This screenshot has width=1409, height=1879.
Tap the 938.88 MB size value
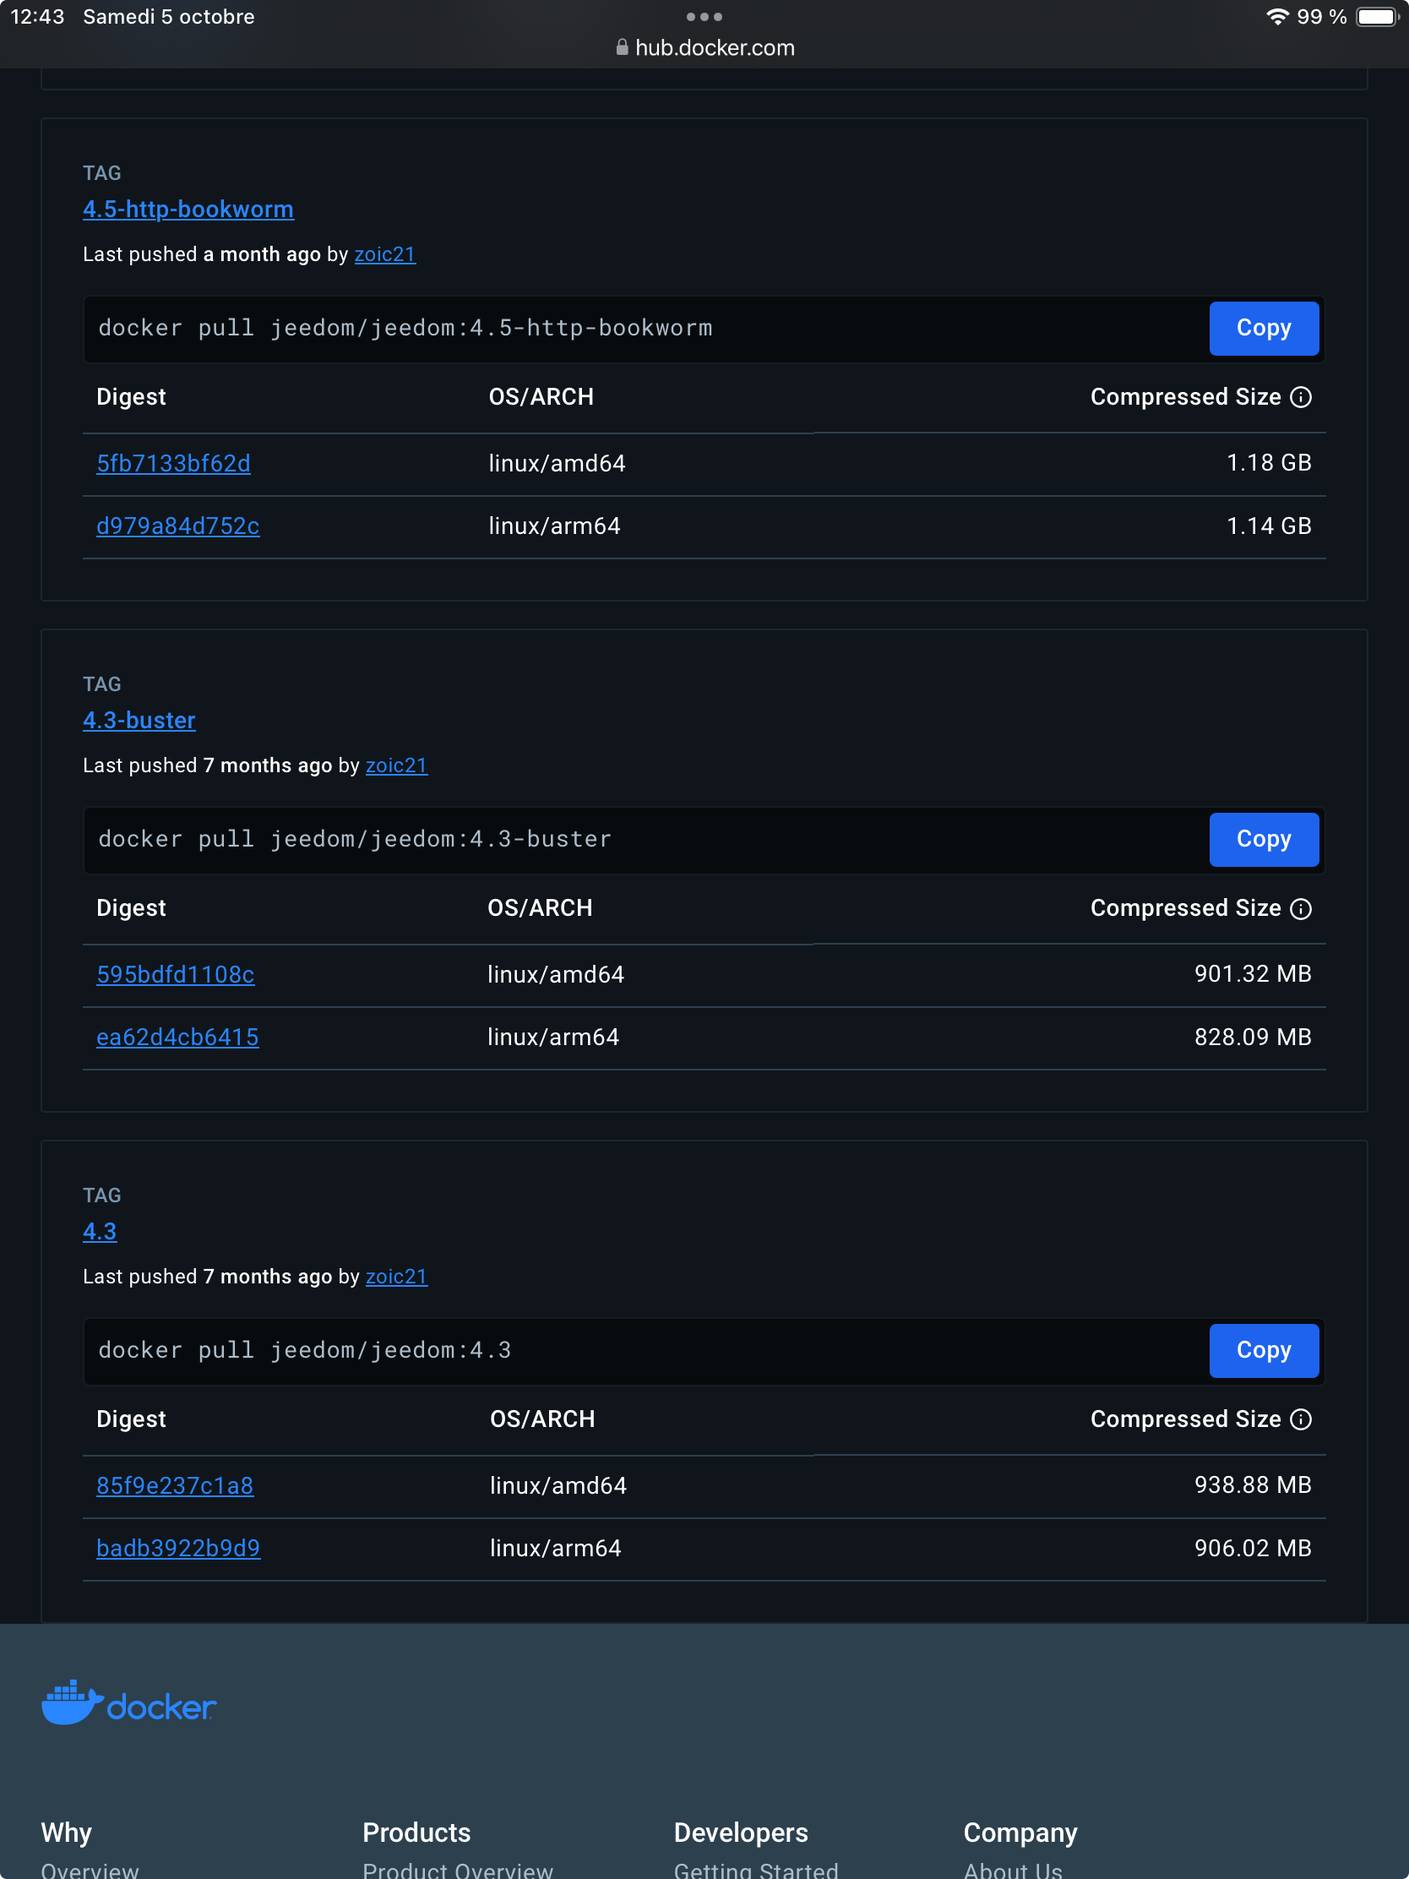coord(1253,1484)
